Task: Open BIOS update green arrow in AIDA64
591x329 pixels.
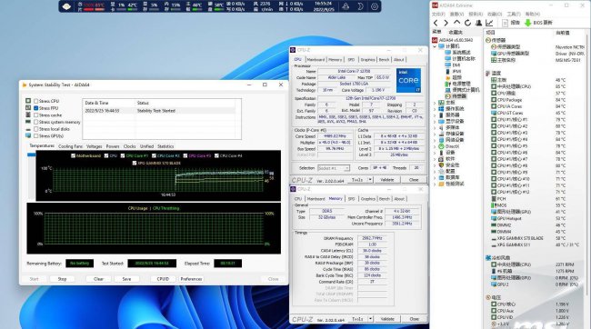Action: [528, 23]
